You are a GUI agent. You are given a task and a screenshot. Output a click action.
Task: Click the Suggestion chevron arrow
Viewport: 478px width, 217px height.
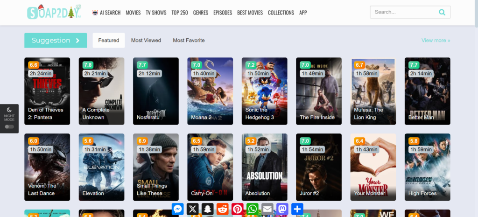[x=77, y=41]
